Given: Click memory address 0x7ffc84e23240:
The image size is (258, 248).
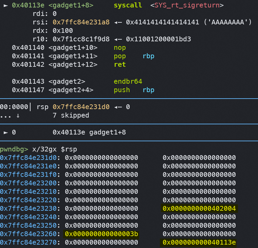Looking at the screenshot, I should 30,217.
